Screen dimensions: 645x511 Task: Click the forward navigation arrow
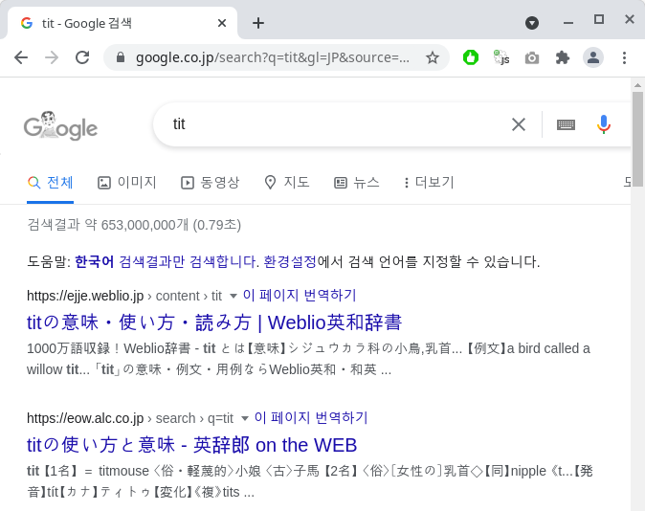(x=52, y=57)
